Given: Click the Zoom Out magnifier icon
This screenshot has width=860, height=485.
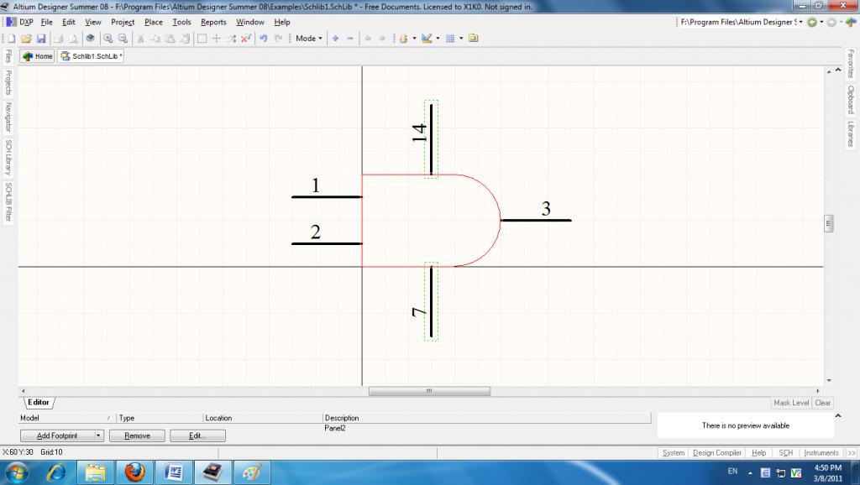Looking at the screenshot, I should tap(123, 39).
